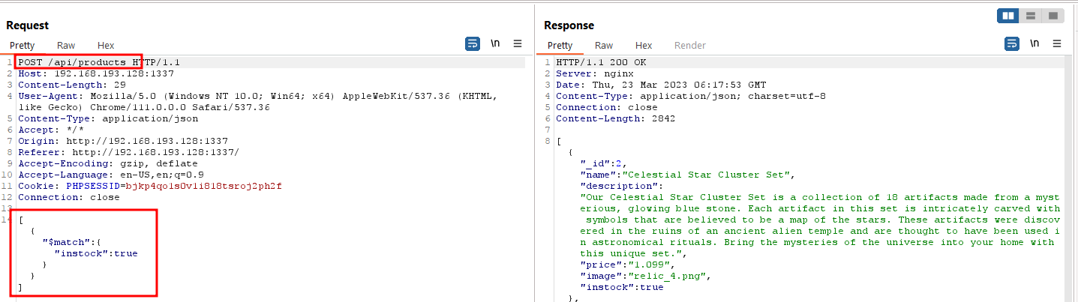This screenshot has width=1078, height=302.
Task: Switch to the single-pane tabbed layout icon
Action: click(x=1052, y=16)
